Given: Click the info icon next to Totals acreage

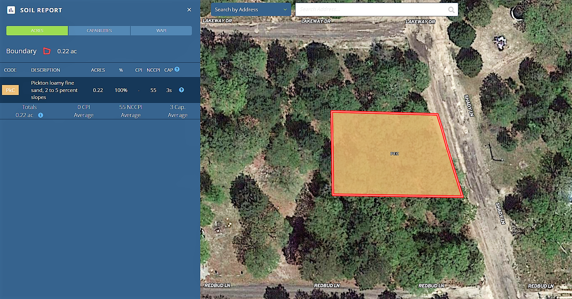Looking at the screenshot, I should 40,115.
